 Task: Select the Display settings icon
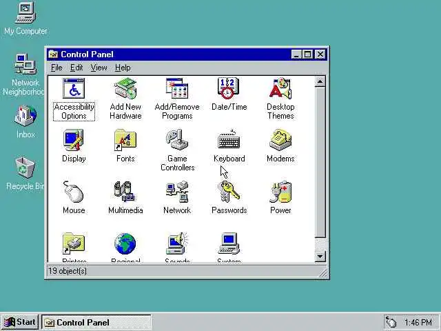tap(74, 140)
